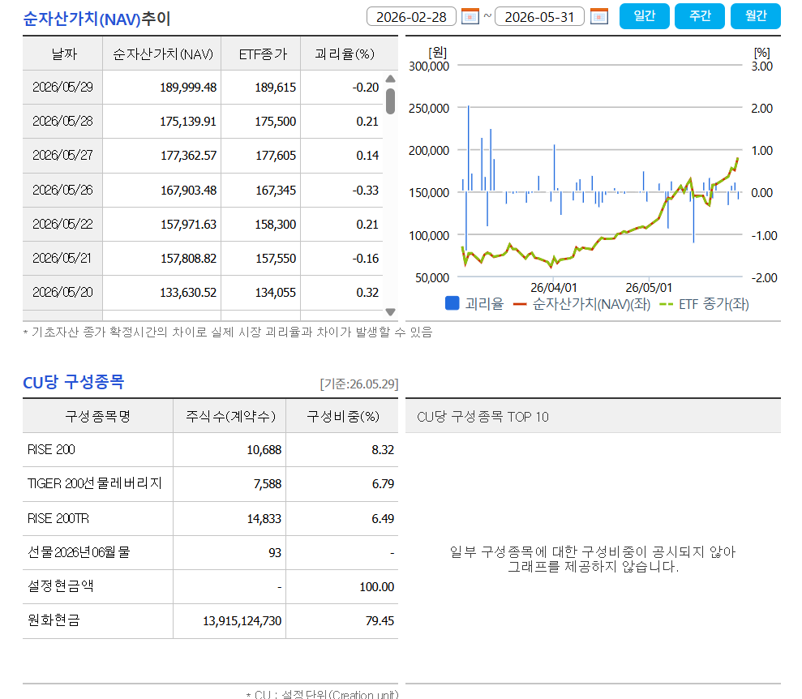Switch to the 일간 daily view

(645, 16)
